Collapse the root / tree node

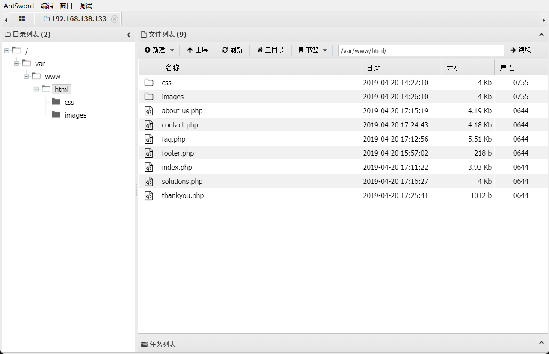pyautogui.click(x=7, y=51)
